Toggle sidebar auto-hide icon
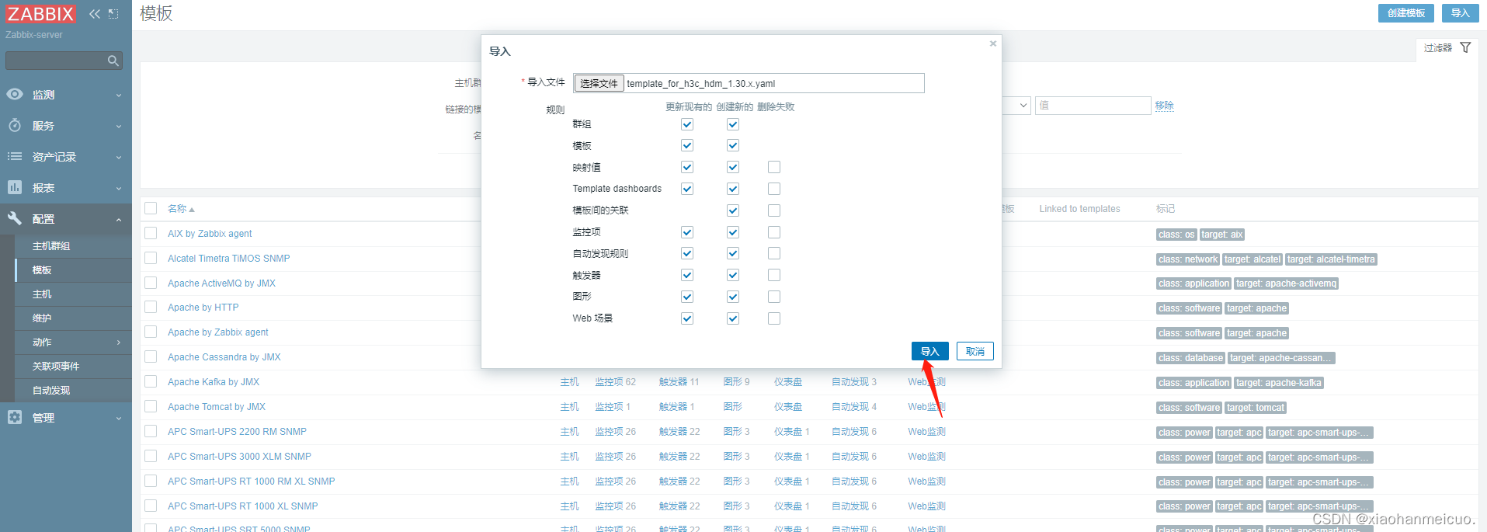 tap(113, 13)
